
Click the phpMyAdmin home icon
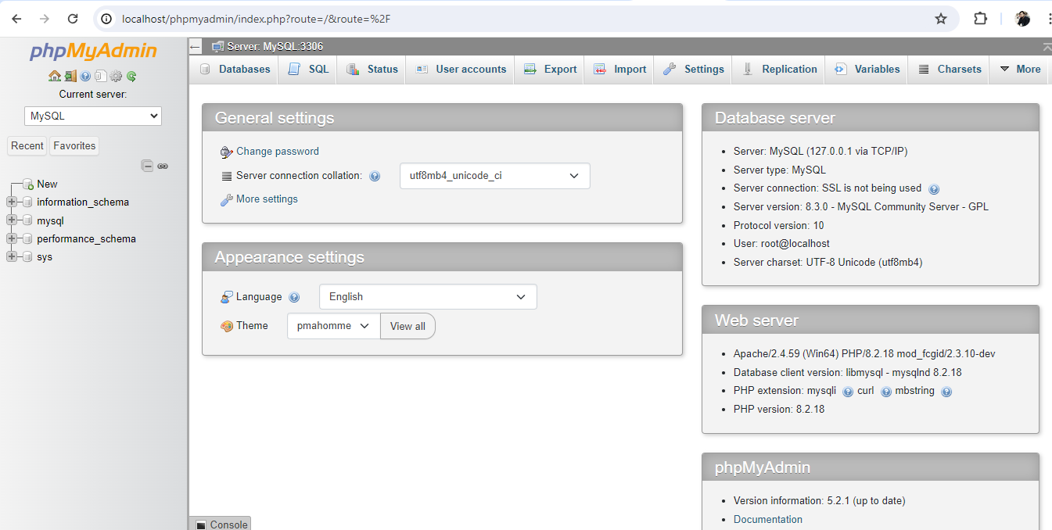pyautogui.click(x=55, y=76)
